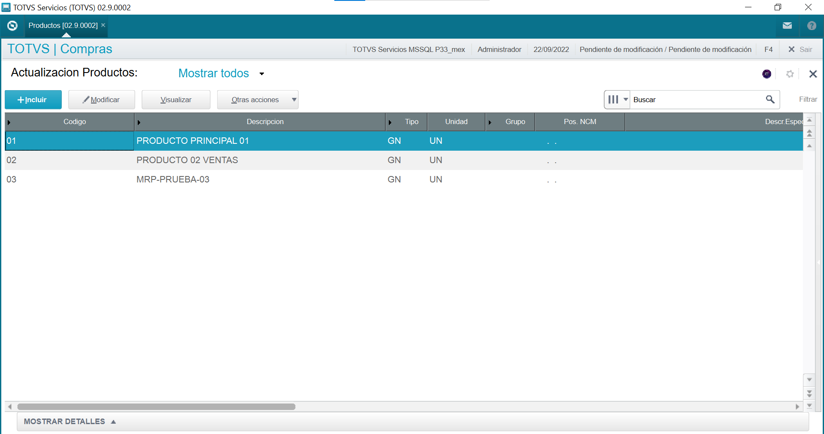The image size is (824, 434).
Task: Click the Administrador user label
Action: pos(500,49)
